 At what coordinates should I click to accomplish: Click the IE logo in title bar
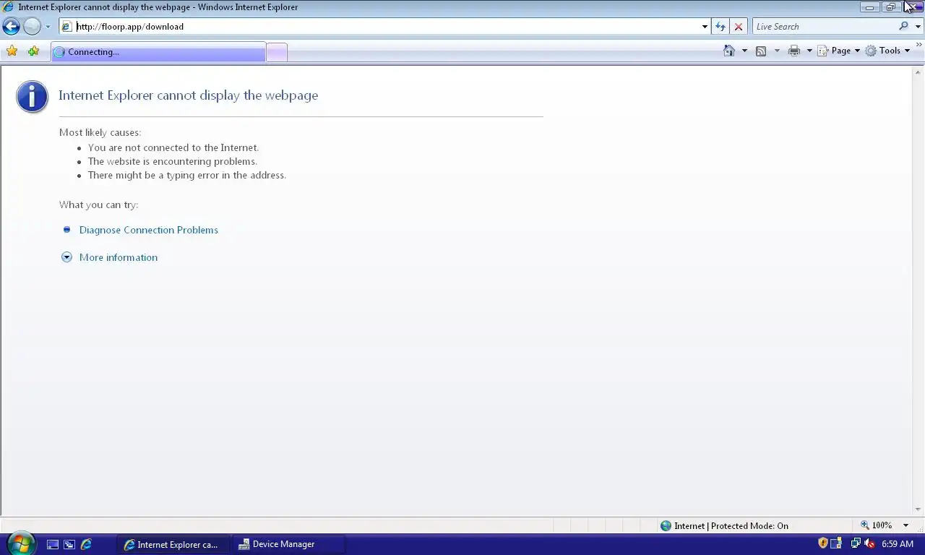coord(9,7)
